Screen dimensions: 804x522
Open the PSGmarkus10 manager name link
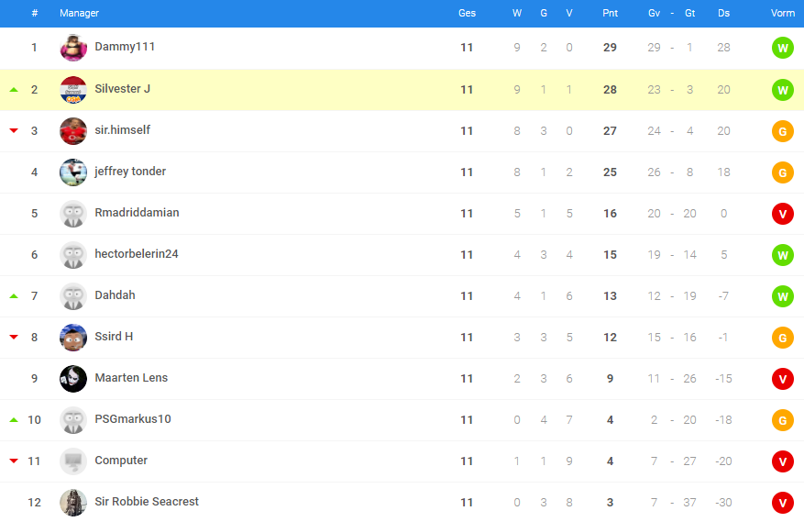[132, 419]
